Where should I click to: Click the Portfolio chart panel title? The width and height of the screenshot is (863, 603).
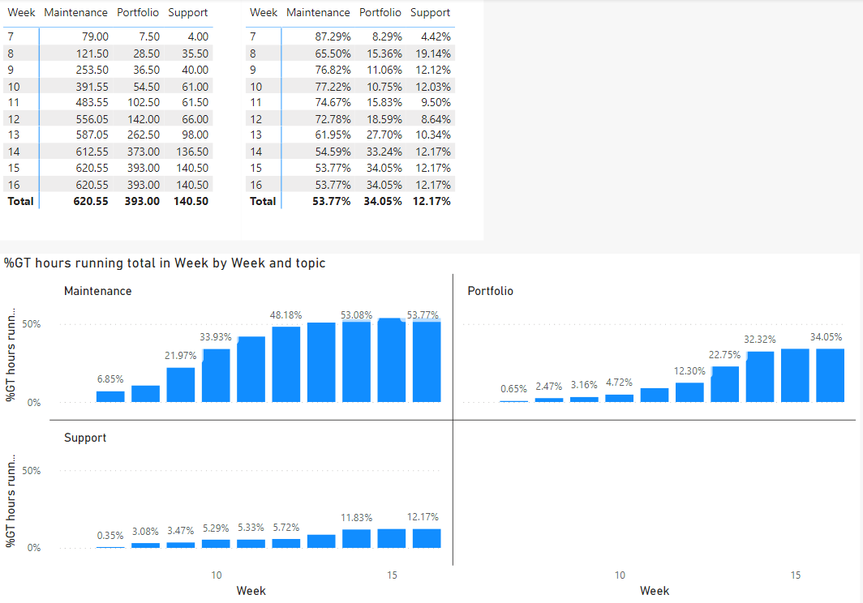[491, 291]
